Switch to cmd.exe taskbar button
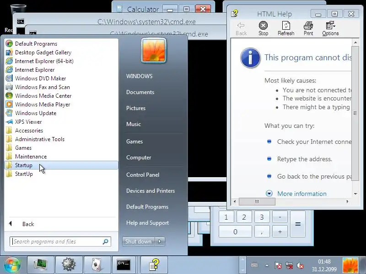Image resolution: width=366 pixels, height=274 pixels. click(124, 265)
